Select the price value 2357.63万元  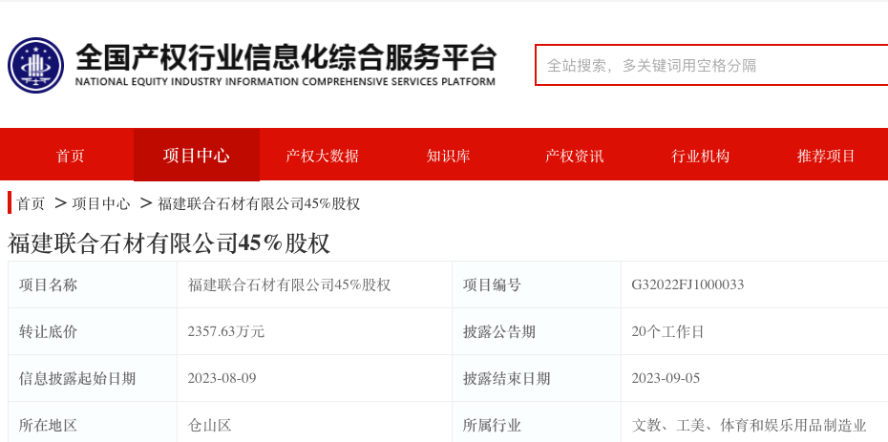[x=226, y=331]
